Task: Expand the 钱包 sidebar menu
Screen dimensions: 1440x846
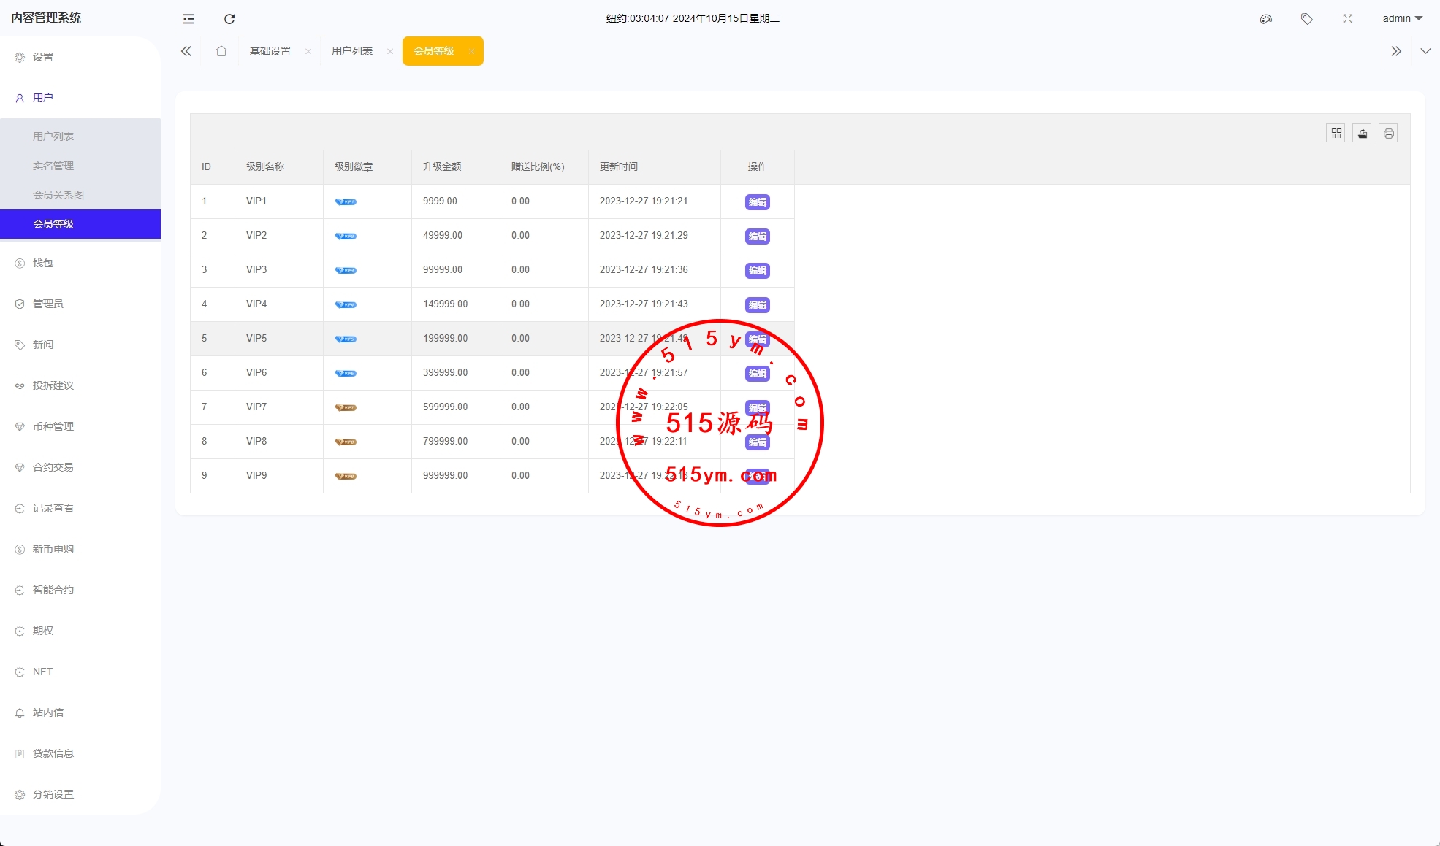Action: click(x=43, y=263)
